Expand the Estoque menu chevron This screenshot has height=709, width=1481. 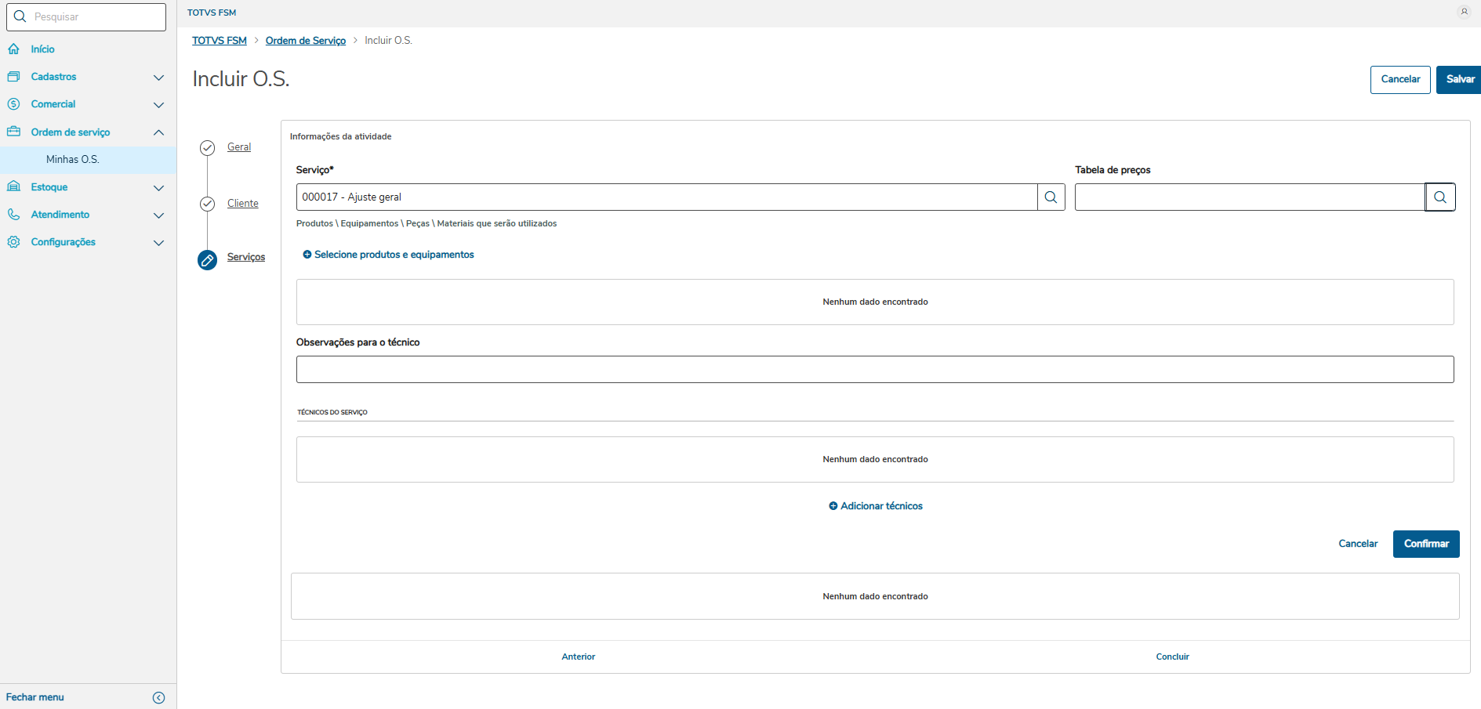click(158, 188)
